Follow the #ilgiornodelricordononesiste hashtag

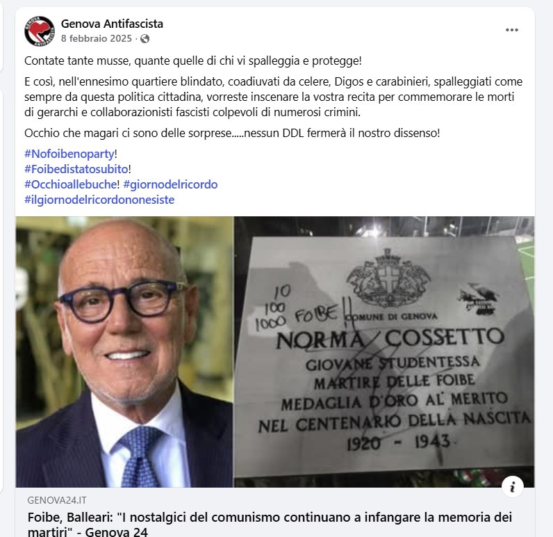[x=99, y=200]
